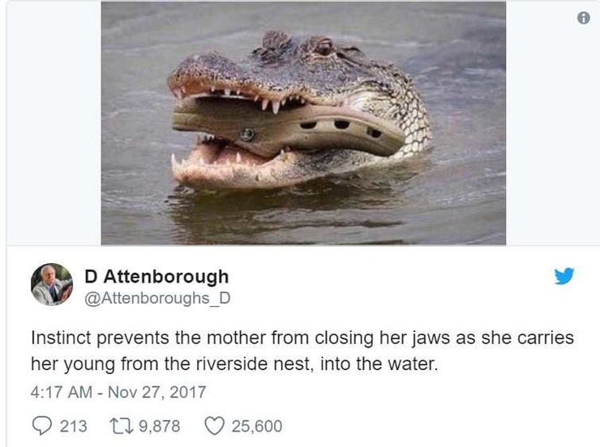Screen dimensions: 600x447
Task: View the 25,600 likes count
Action: tap(257, 426)
